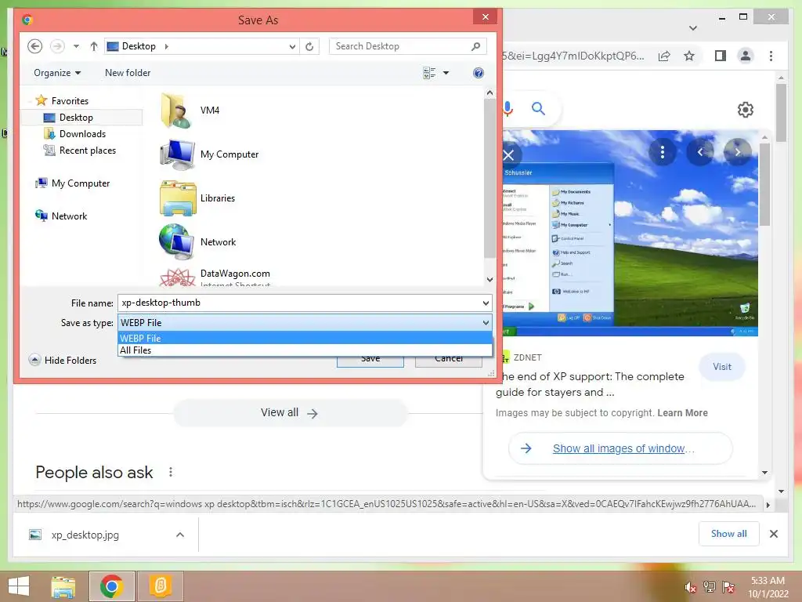Image resolution: width=802 pixels, height=602 pixels.
Task: Open Chrome three-dot menu
Action: [x=771, y=56]
